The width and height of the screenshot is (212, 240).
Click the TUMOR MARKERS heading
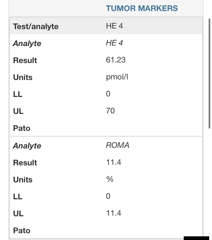coord(142,8)
